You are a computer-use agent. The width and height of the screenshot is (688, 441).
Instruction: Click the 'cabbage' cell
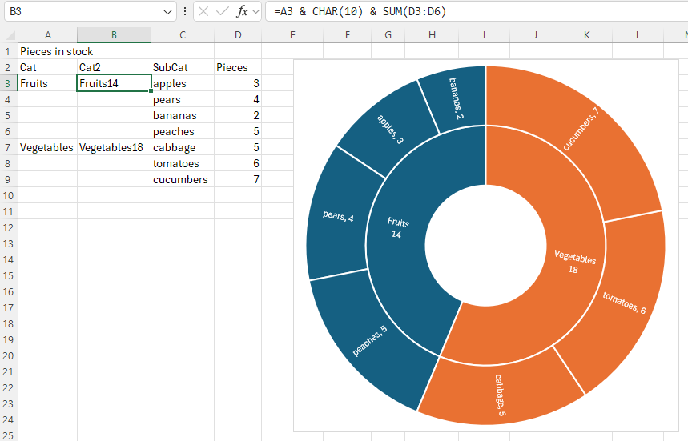tap(183, 147)
